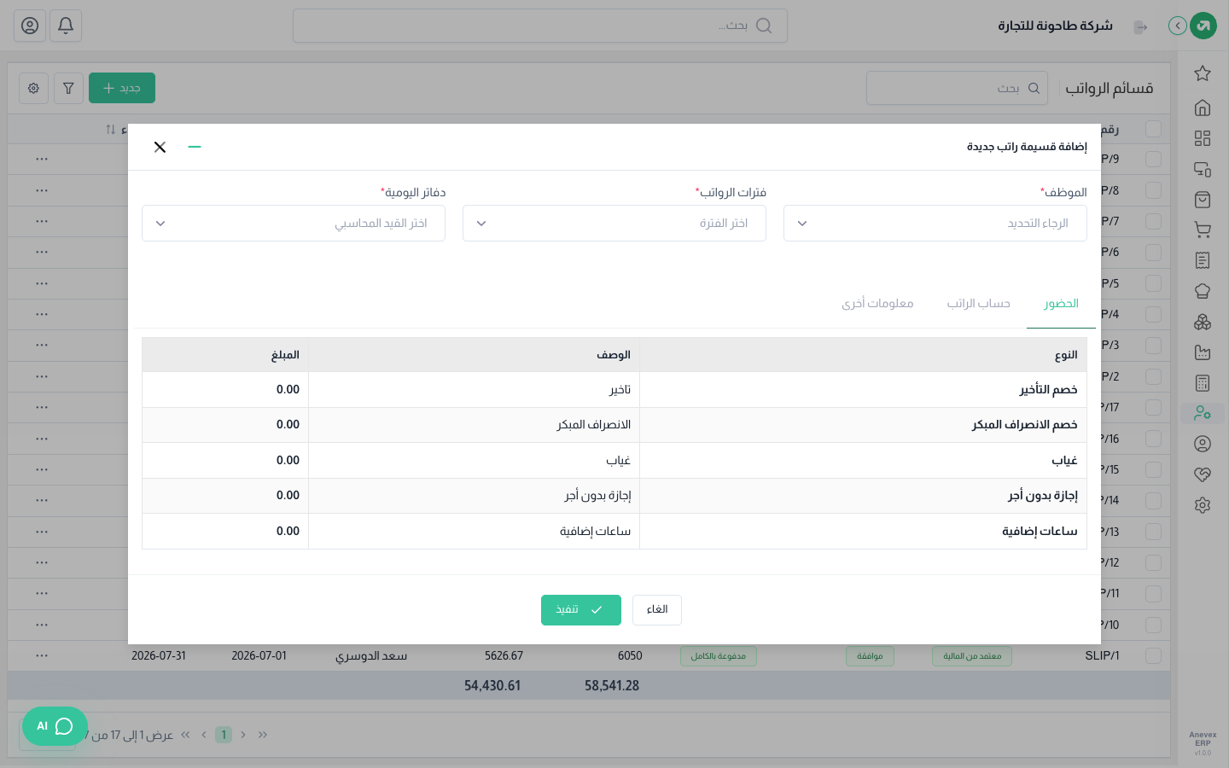Toggle the select-all checkbox in table header
Image resolution: width=1229 pixels, height=768 pixels.
(1154, 129)
